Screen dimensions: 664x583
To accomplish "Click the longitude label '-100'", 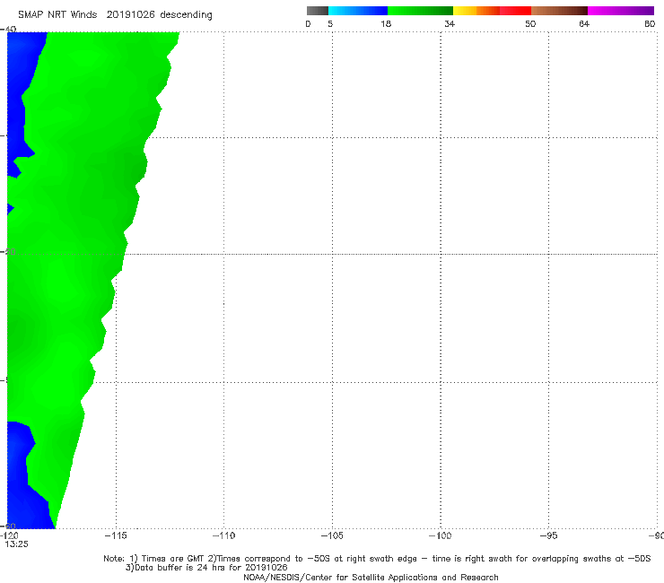I will pos(441,535).
